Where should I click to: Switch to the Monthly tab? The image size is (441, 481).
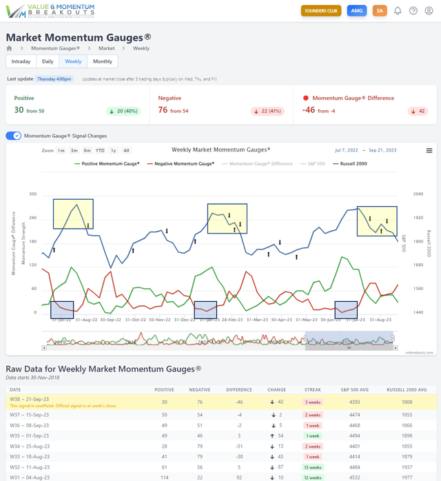102,61
